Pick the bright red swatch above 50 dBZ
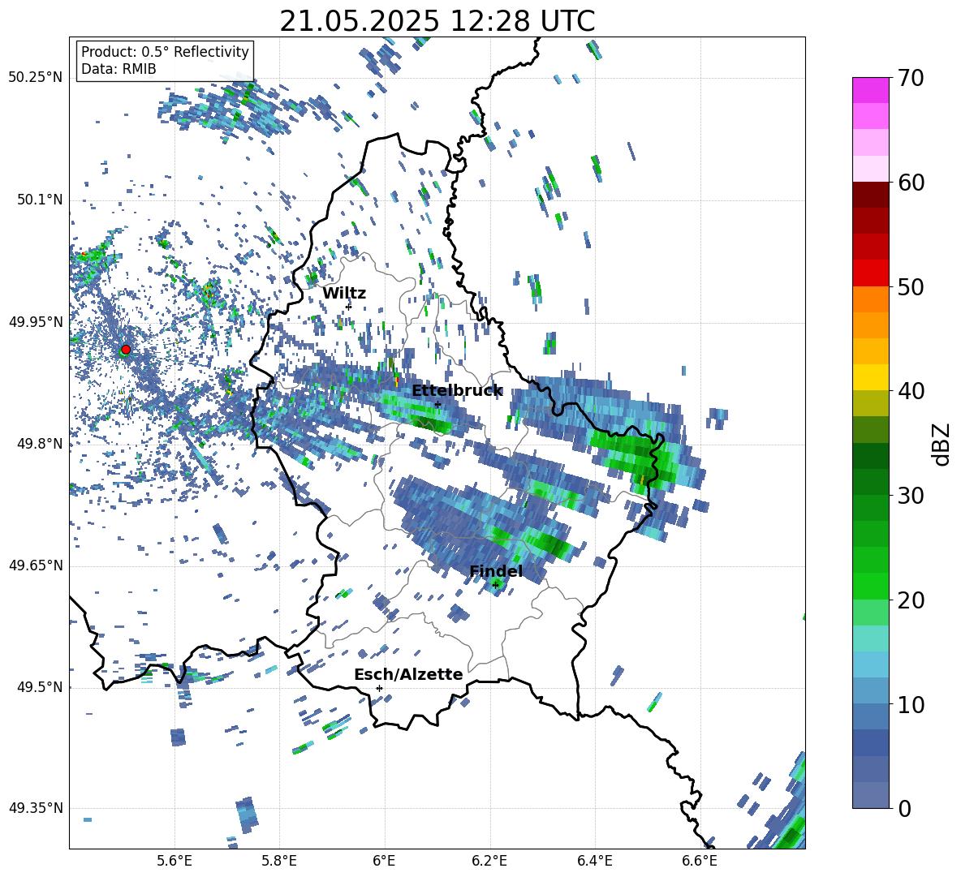961x877 pixels. tap(870, 273)
